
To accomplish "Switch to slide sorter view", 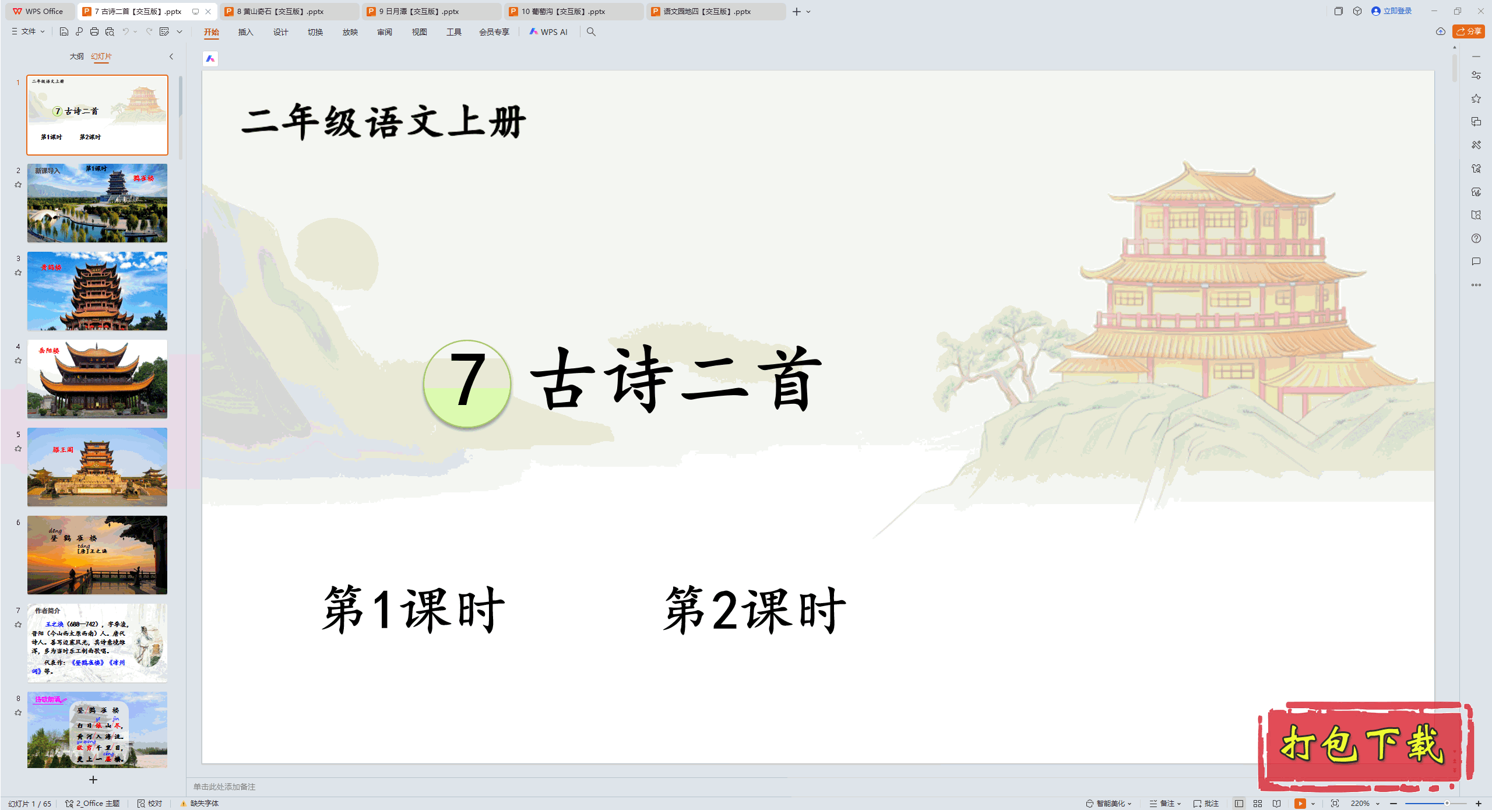I will pos(1258,803).
